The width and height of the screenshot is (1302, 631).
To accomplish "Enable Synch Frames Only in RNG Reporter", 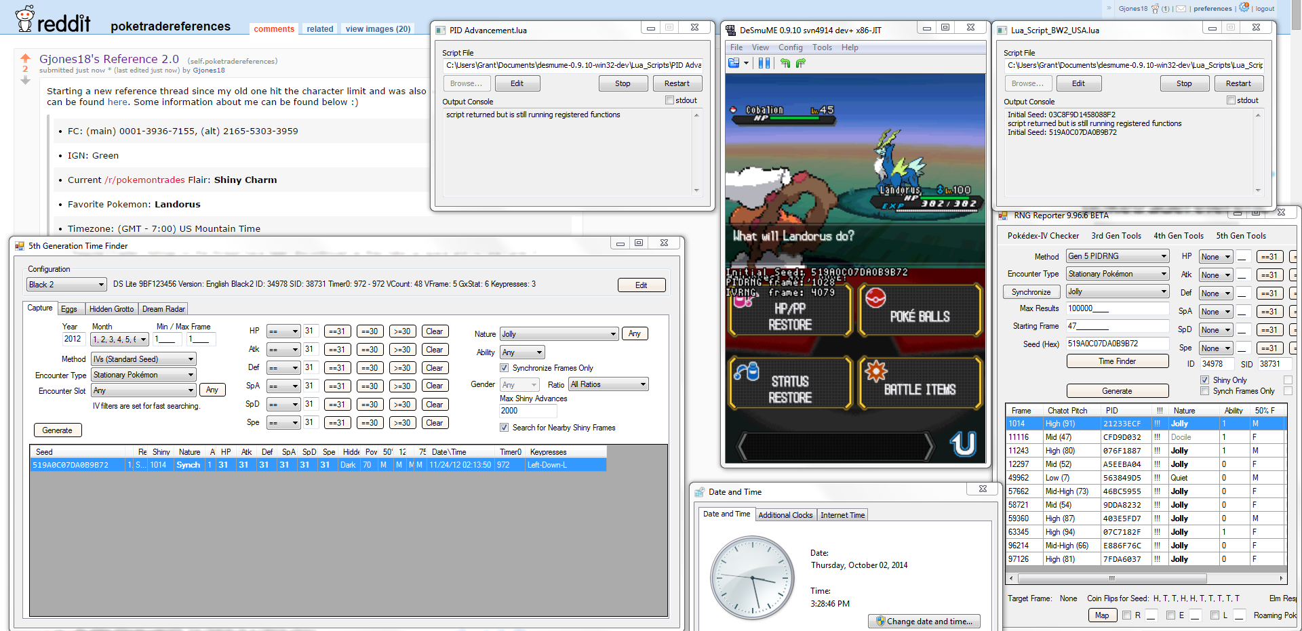I will pos(1205,391).
